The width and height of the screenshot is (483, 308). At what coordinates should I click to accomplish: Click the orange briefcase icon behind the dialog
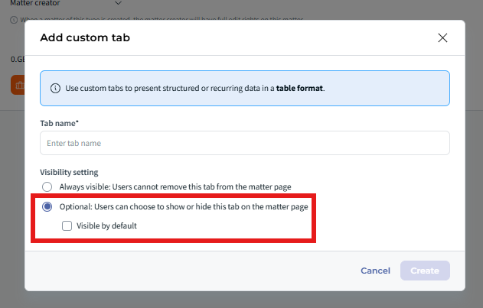coord(18,85)
